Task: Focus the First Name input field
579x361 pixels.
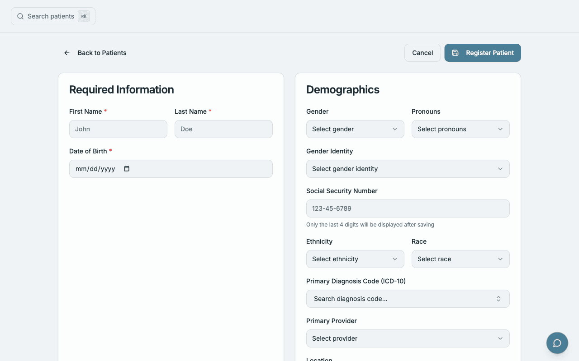Action: (x=118, y=129)
